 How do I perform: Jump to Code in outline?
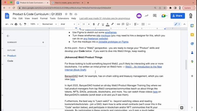(x=10, y=61)
